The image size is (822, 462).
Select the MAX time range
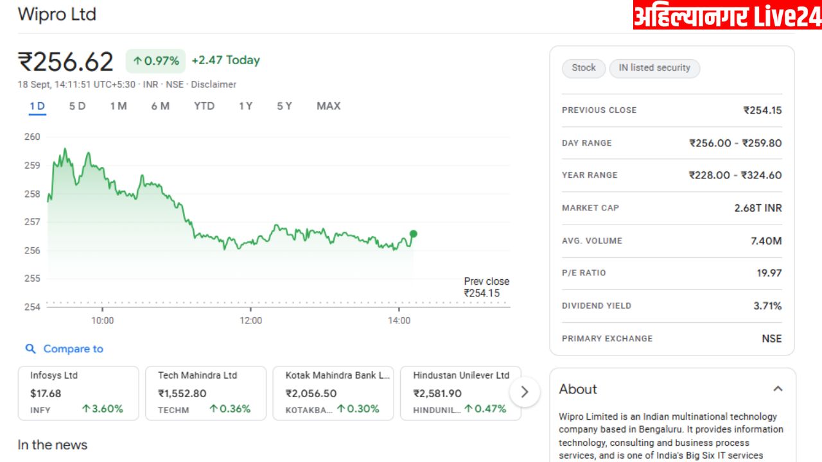[328, 106]
